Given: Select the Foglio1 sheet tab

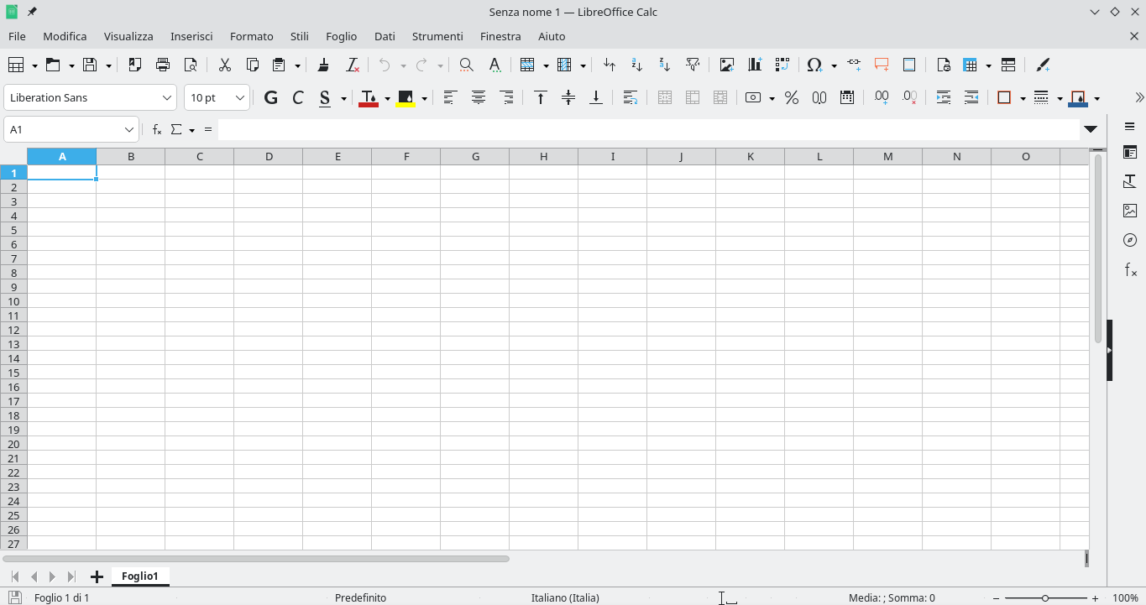Looking at the screenshot, I should coord(140,576).
